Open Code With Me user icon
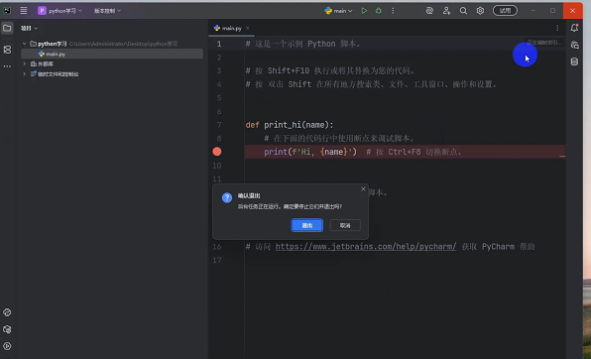 446,11
